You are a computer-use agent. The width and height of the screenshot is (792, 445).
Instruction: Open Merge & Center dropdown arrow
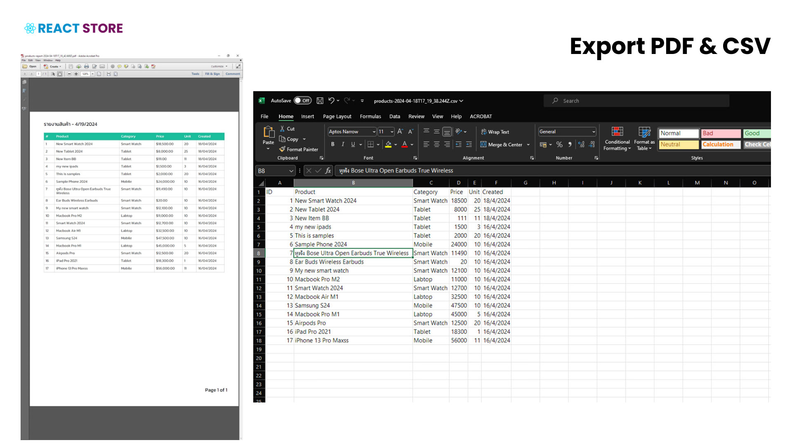pos(528,145)
